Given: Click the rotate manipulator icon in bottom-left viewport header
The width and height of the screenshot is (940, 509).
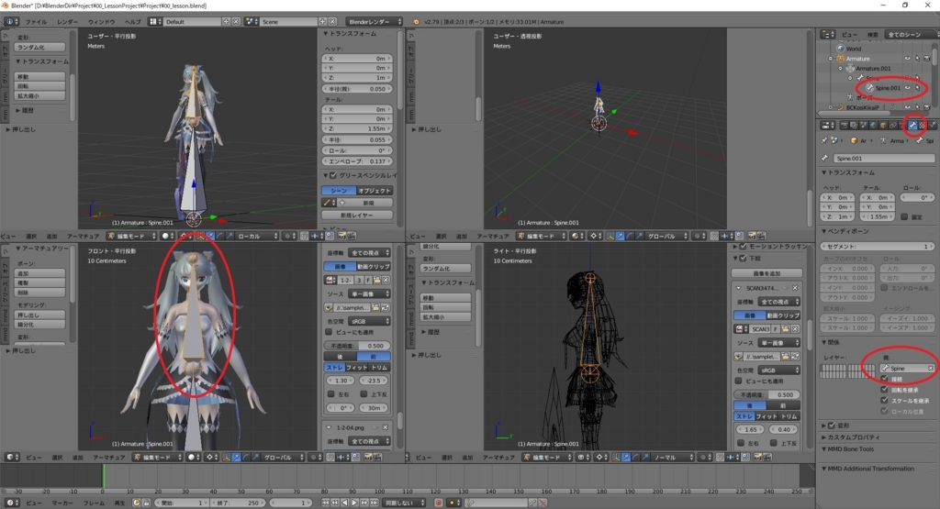Looking at the screenshot, I should 246,457.
